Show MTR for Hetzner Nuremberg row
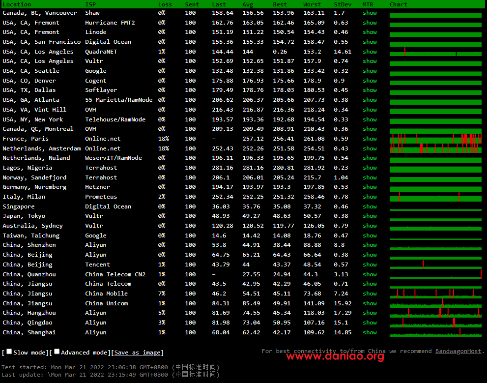 [x=370, y=187]
